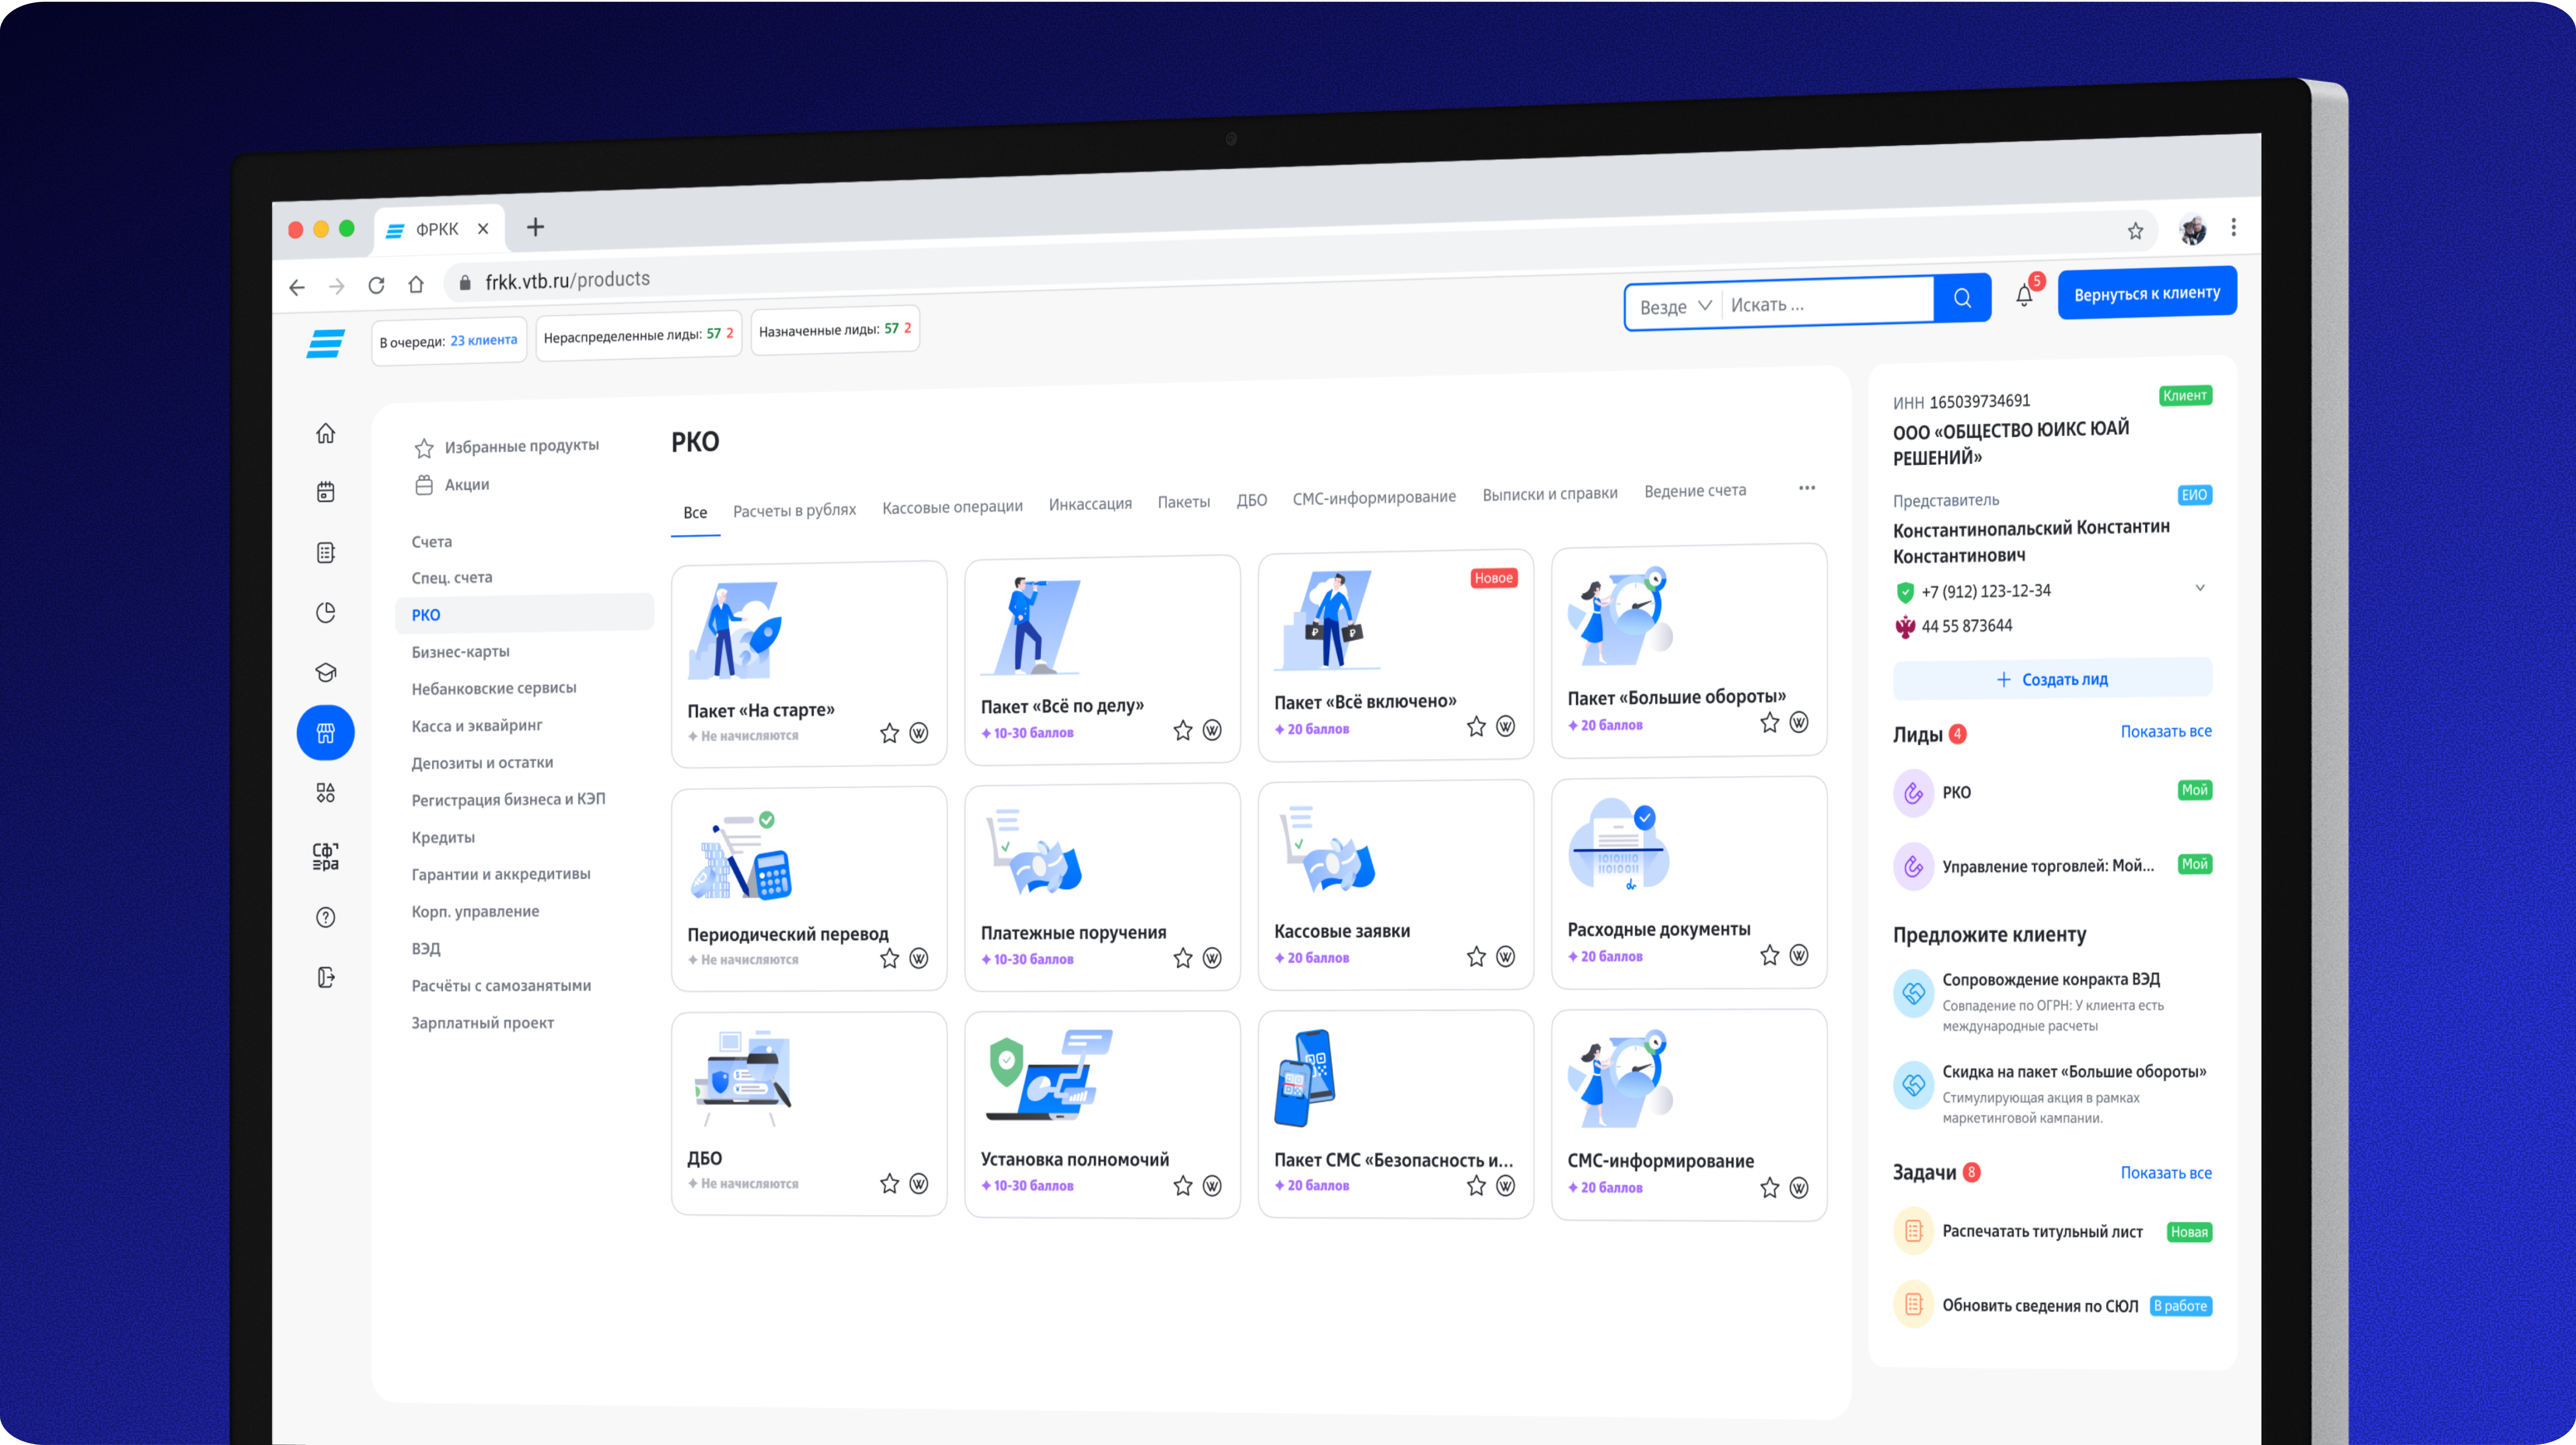2576x1445 pixels.
Task: Go back in browser history
Action: (297, 287)
